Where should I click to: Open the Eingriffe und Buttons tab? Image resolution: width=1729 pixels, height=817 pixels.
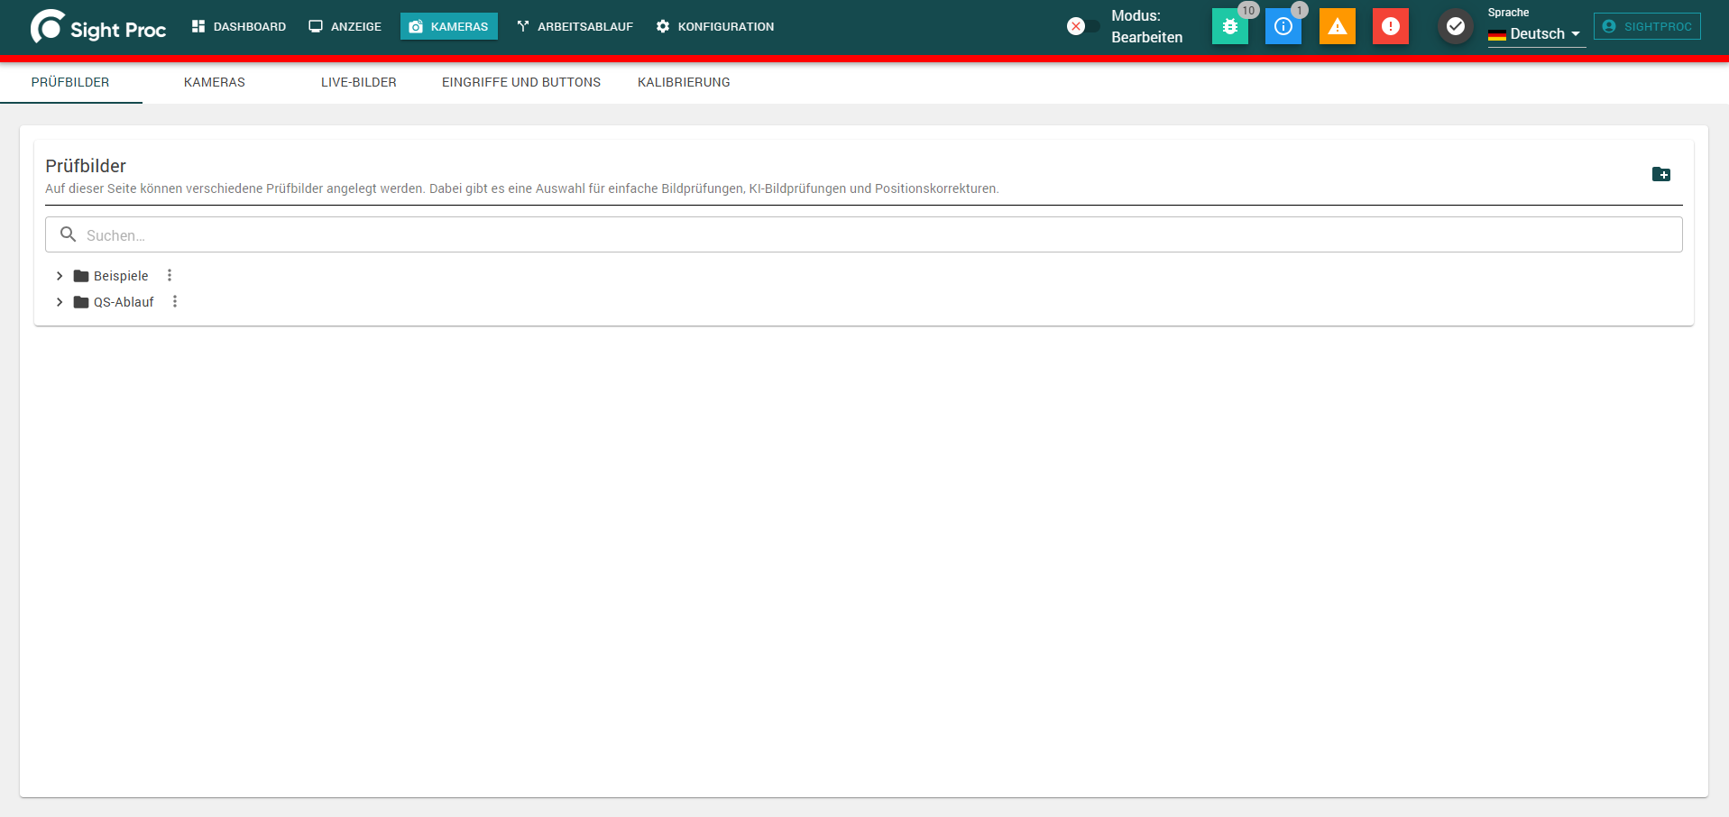(x=521, y=82)
